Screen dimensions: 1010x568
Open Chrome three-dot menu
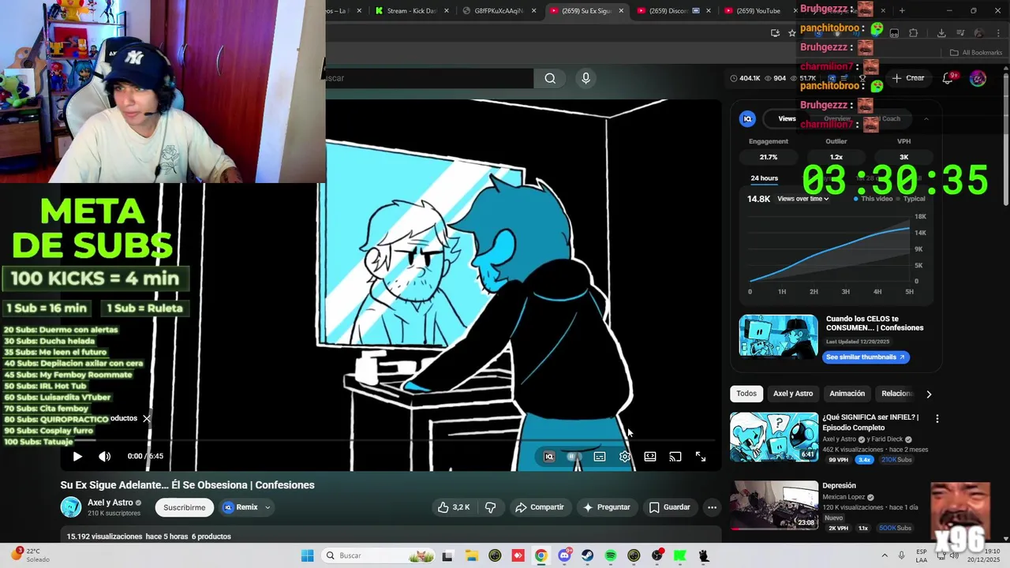pyautogui.click(x=999, y=33)
